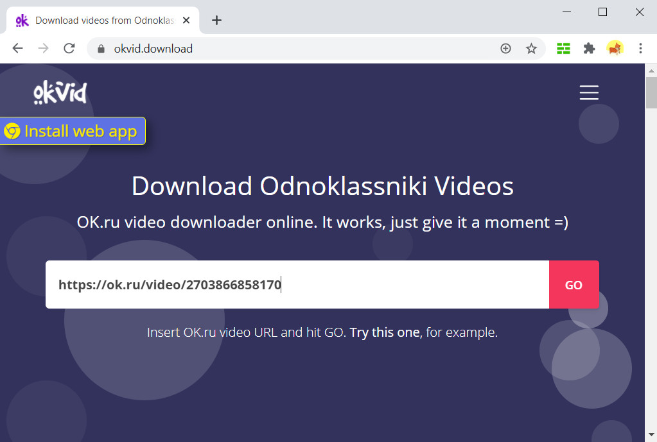Open the Chrome profile avatar
Viewport: 657px width, 442px height.
[615, 49]
